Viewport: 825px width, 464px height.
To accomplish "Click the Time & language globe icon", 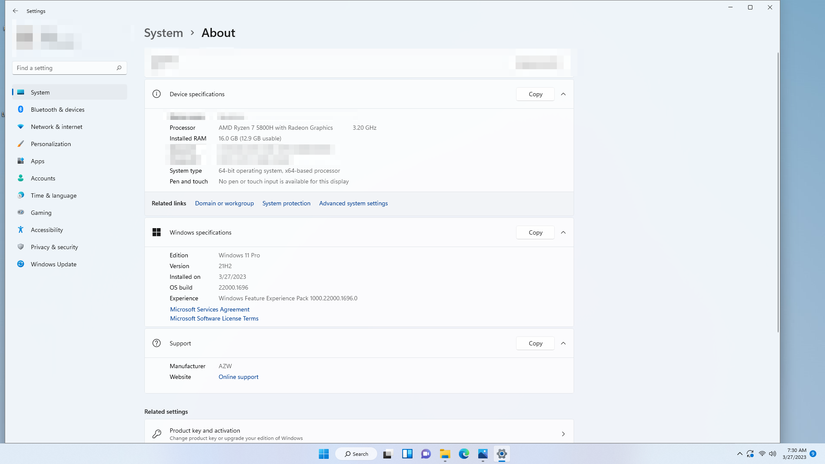I will (21, 195).
